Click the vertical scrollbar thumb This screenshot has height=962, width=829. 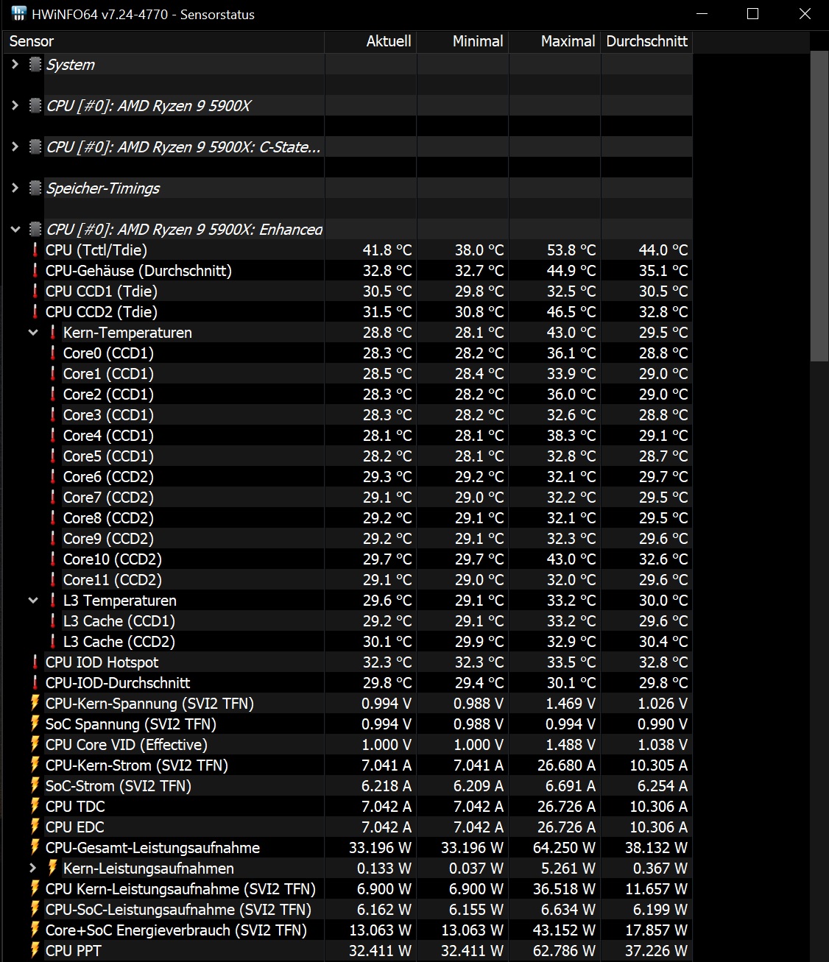[819, 206]
